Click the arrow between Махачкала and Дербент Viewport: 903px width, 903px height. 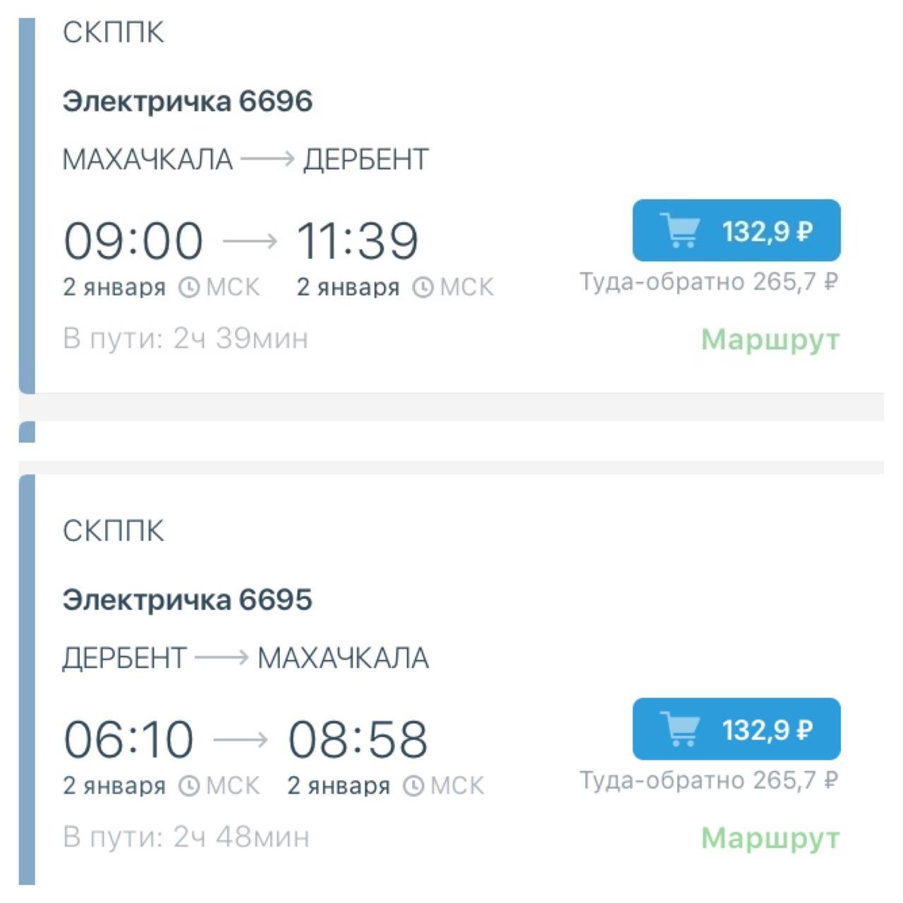[267, 159]
